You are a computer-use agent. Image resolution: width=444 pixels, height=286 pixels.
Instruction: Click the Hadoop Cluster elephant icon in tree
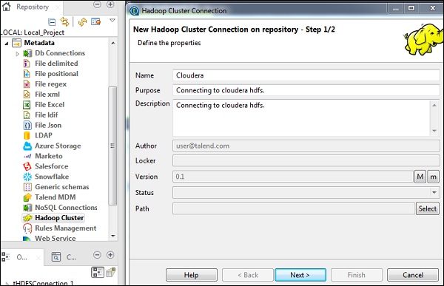27,218
